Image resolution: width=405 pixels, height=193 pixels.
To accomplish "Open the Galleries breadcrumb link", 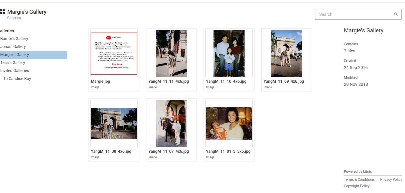I will point(14,18).
